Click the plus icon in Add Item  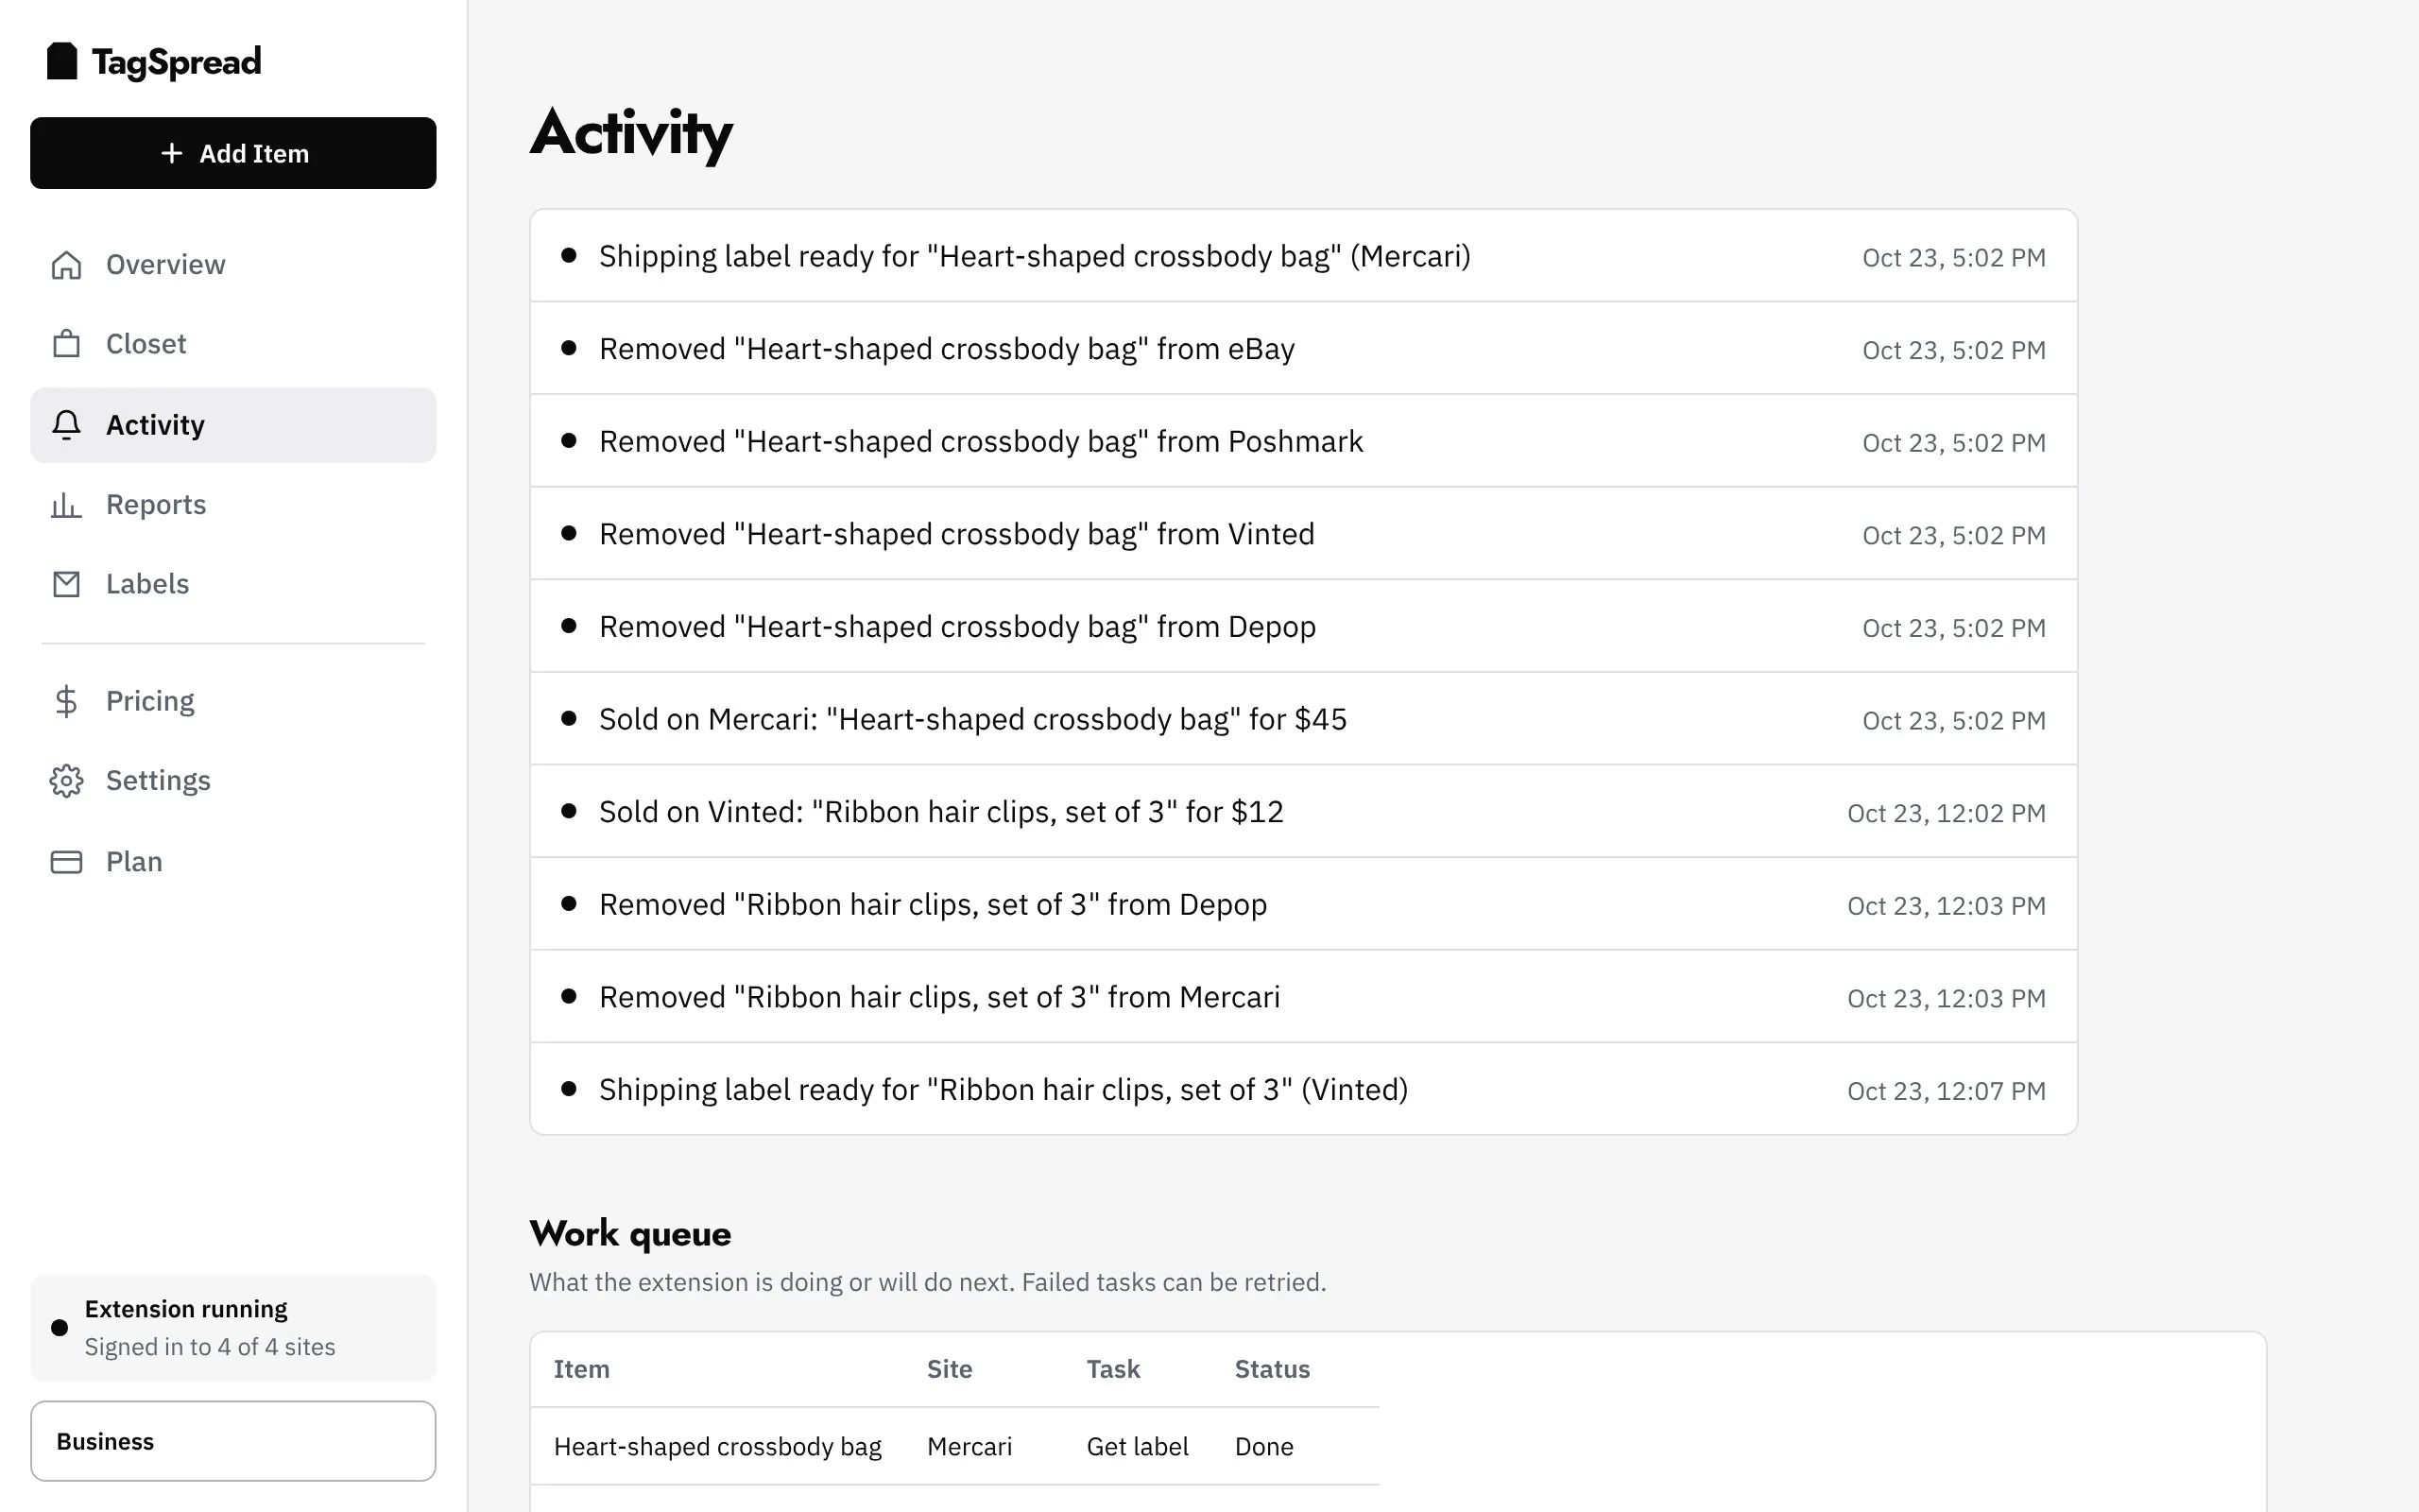[172, 153]
